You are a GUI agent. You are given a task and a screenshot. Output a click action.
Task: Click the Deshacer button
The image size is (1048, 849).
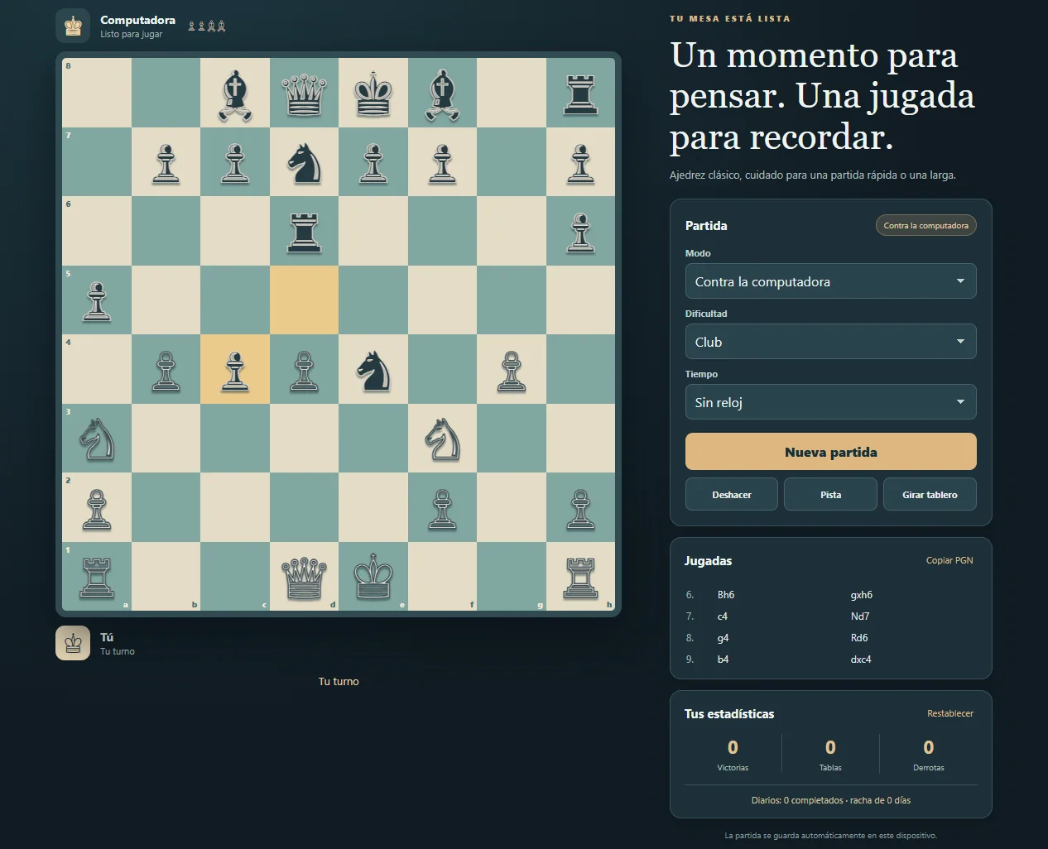point(732,494)
